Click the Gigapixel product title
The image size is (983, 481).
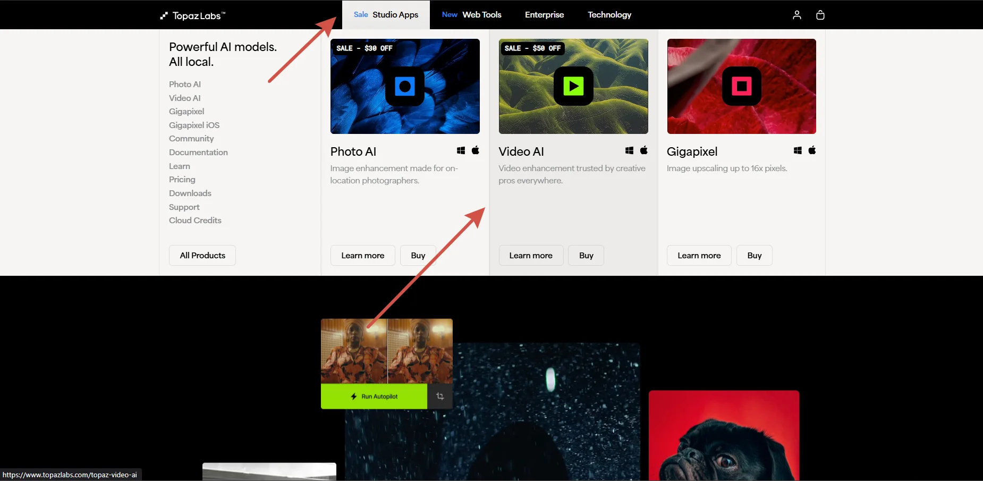692,151
